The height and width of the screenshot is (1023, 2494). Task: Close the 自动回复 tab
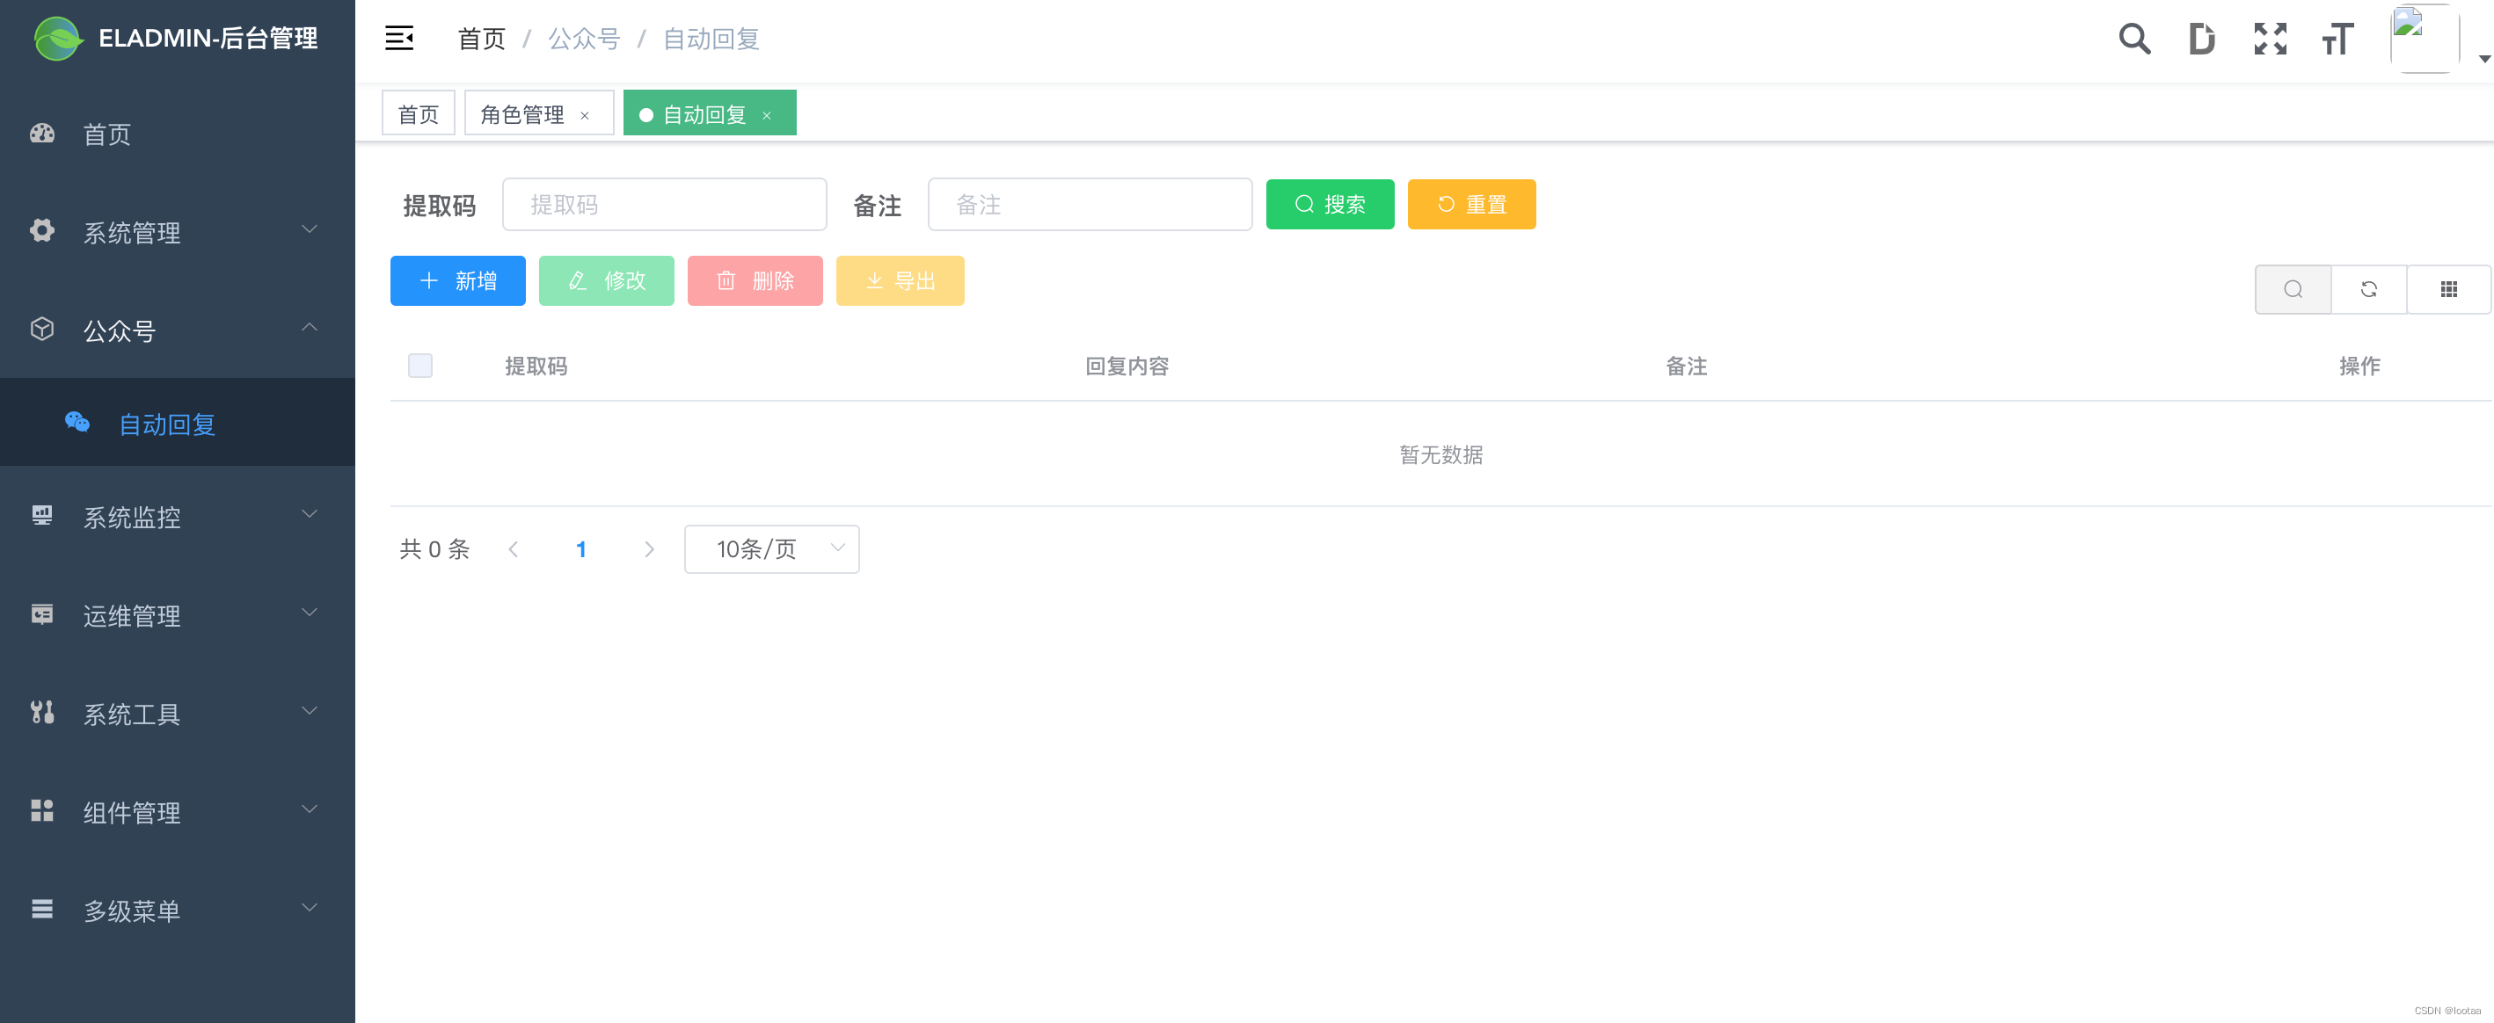pyautogui.click(x=767, y=116)
